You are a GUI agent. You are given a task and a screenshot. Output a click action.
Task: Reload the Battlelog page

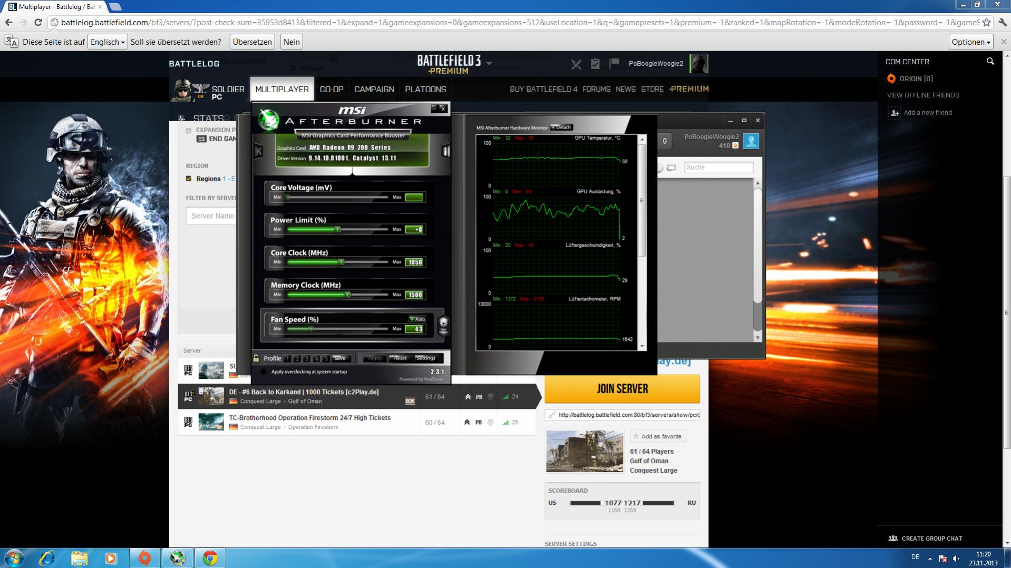point(38,23)
